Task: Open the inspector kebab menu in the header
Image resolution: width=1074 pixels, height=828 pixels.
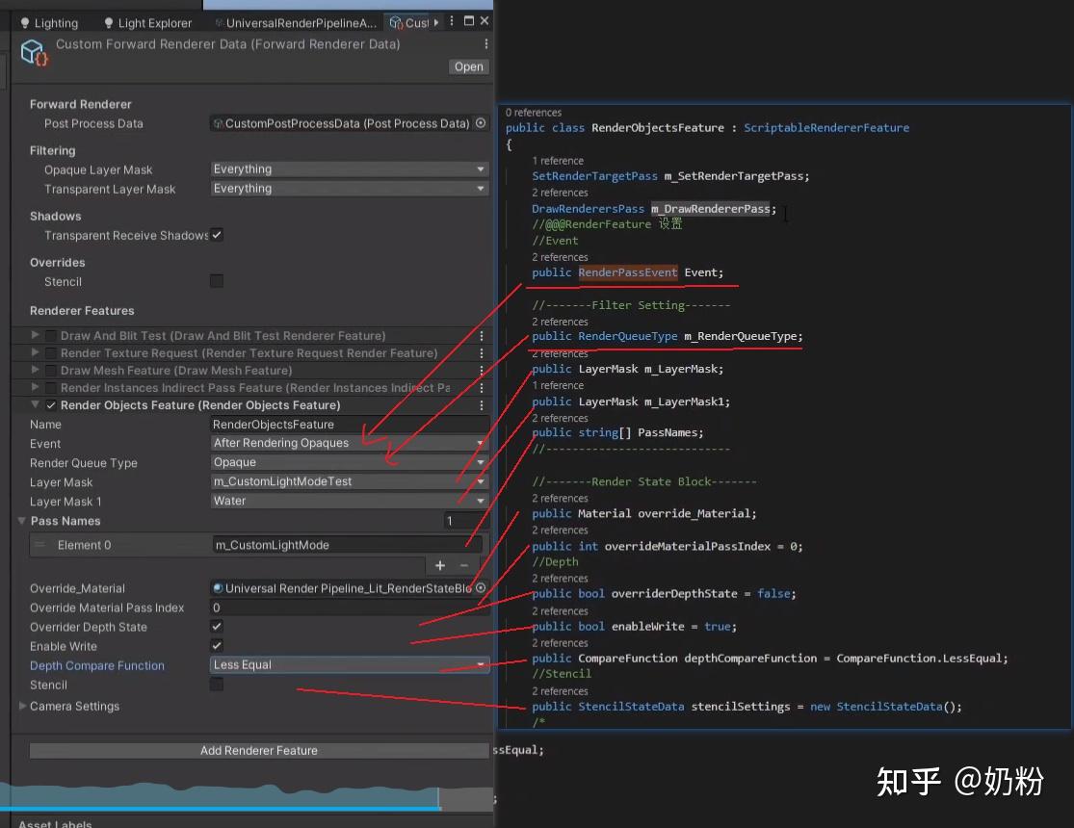Action: coord(485,43)
